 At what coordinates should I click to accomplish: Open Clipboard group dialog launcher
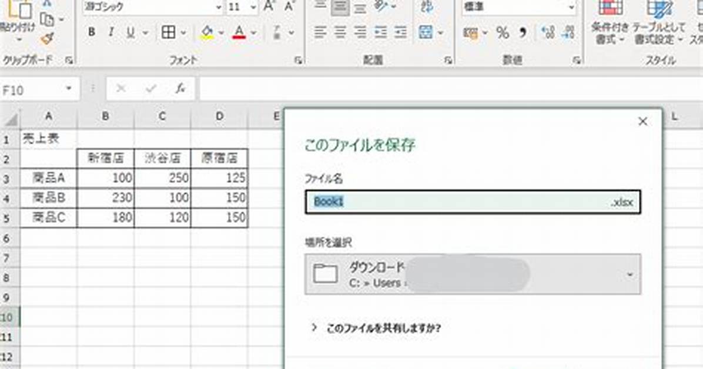coord(69,60)
